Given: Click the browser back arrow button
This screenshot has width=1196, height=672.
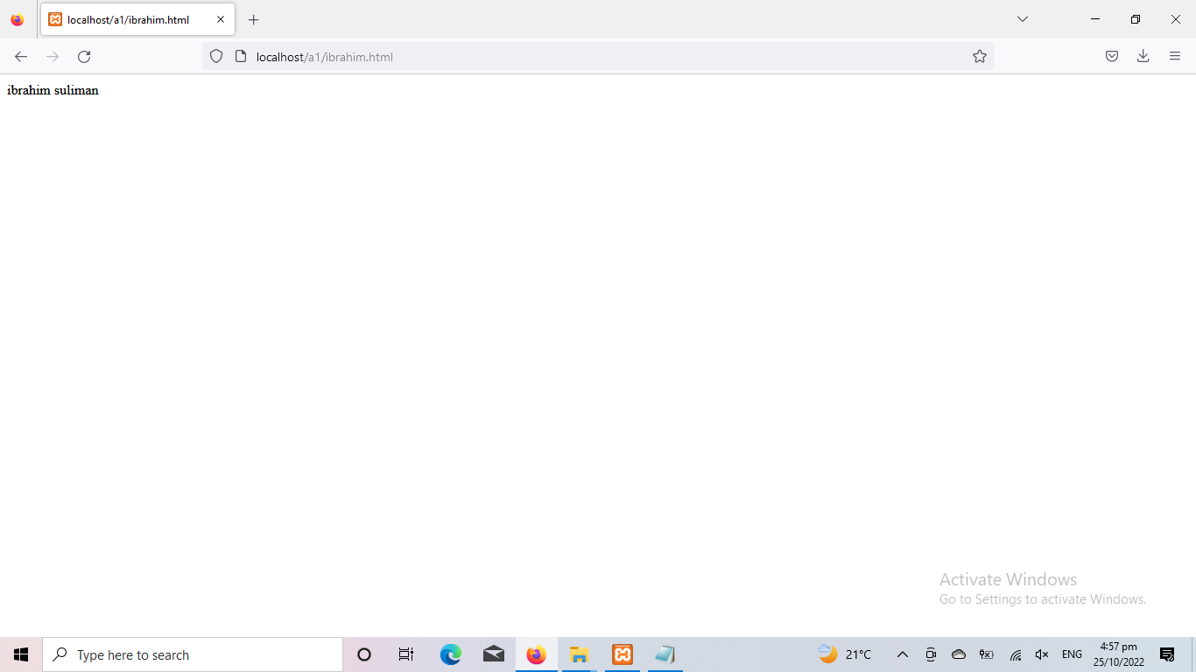Looking at the screenshot, I should [21, 57].
